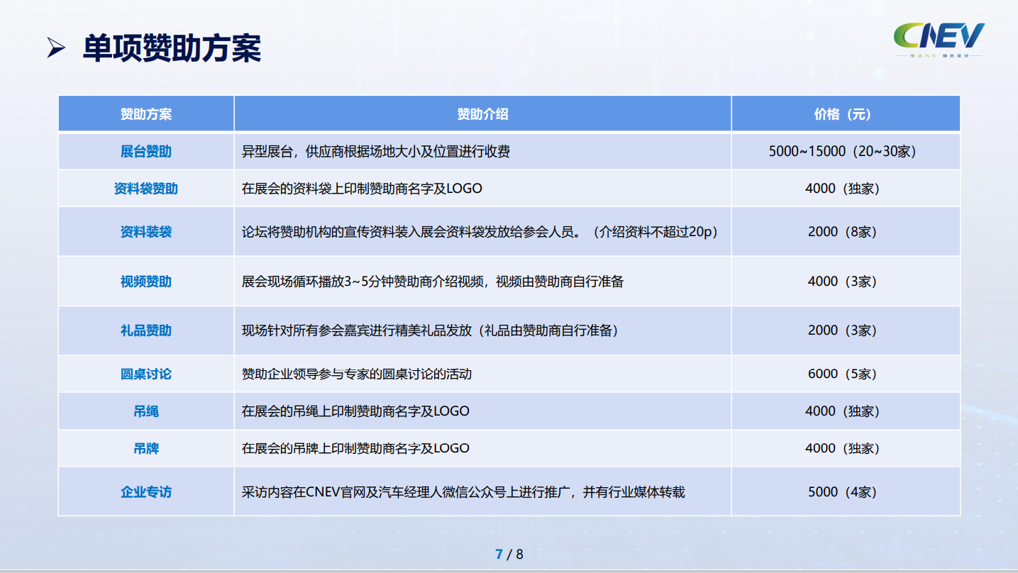Click price 4000（独家） in 资料袋赞助 row
The image size is (1018, 573).
(843, 189)
